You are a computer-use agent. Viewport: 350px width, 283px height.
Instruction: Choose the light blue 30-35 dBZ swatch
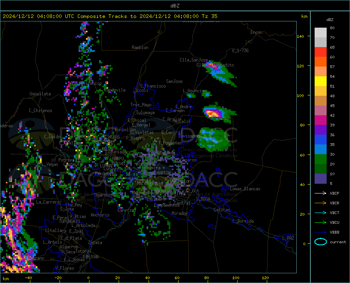pyautogui.click(x=320, y=149)
